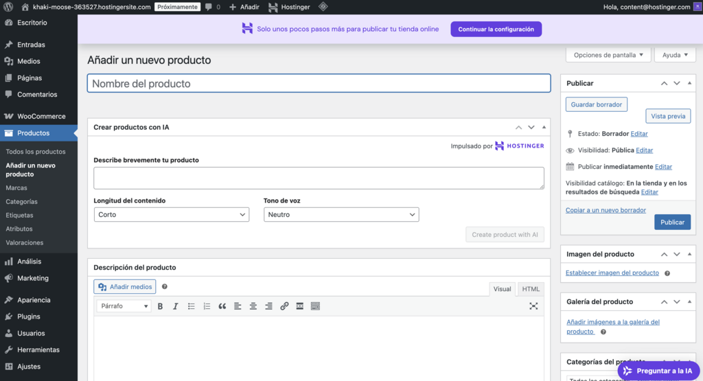The height and width of the screenshot is (381, 703).
Task: Click Establecer imagen del producto link
Action: click(612, 273)
